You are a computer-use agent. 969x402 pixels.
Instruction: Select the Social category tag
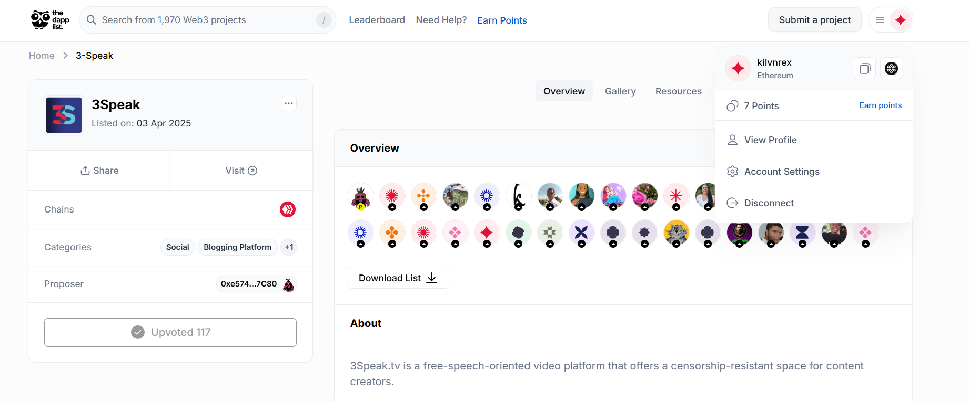(x=178, y=247)
